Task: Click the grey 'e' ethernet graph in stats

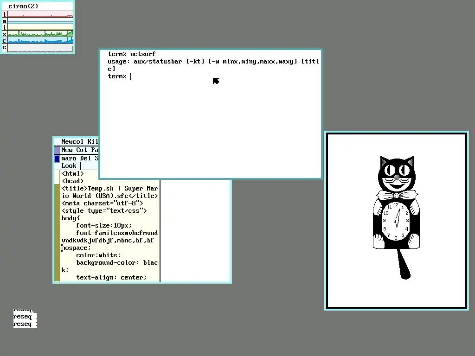Action: (x=40, y=48)
